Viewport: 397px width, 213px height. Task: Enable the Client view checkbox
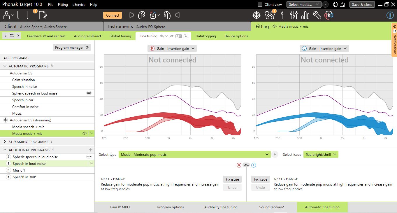coord(260,4)
